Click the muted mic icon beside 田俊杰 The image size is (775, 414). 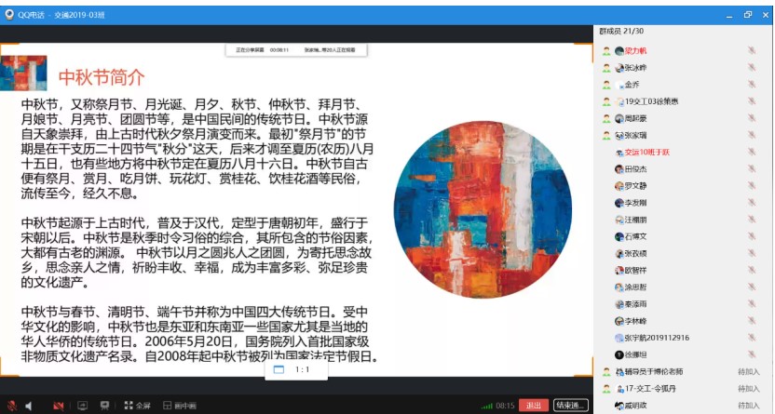click(752, 168)
